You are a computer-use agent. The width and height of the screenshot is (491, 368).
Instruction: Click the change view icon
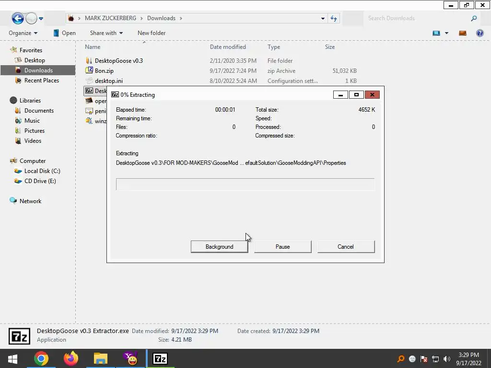coord(436,33)
